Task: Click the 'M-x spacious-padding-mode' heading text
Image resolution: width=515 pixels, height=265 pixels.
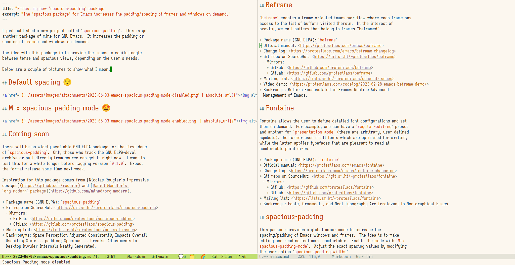Action: (x=54, y=108)
